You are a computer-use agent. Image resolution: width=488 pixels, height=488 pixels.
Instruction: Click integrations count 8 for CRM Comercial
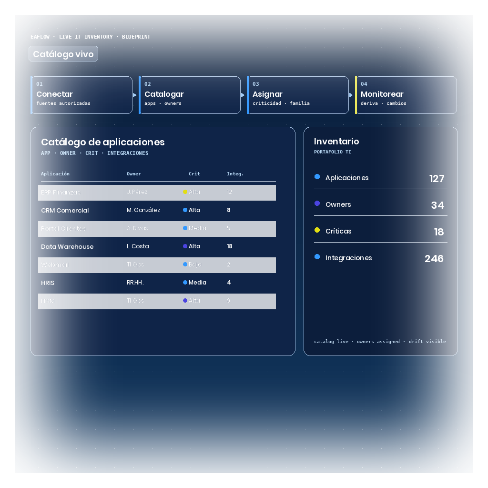(x=229, y=210)
